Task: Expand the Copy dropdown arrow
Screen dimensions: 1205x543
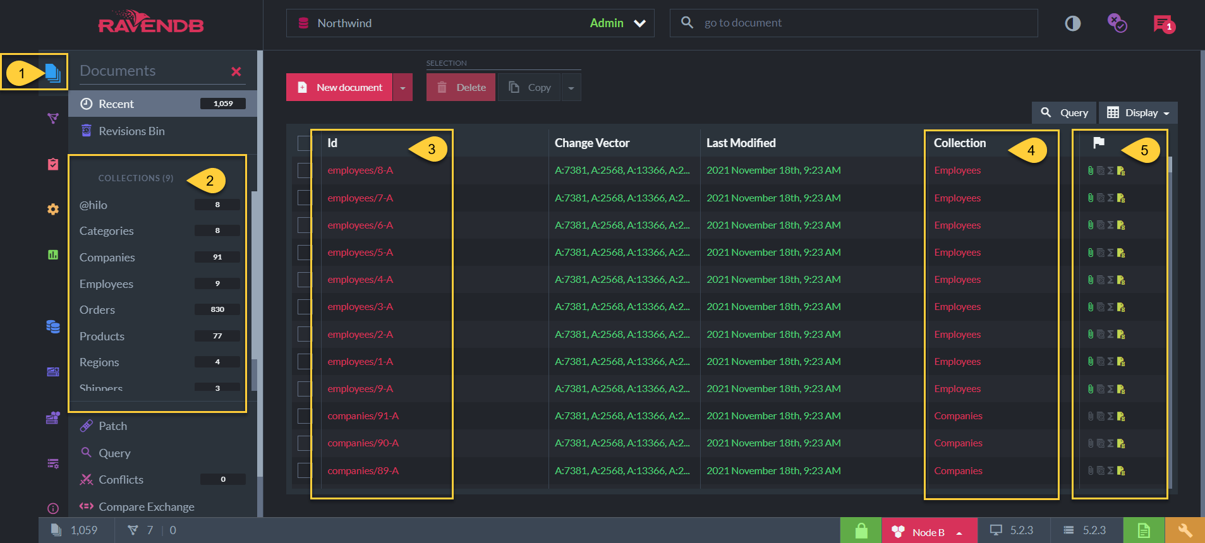Action: point(571,88)
